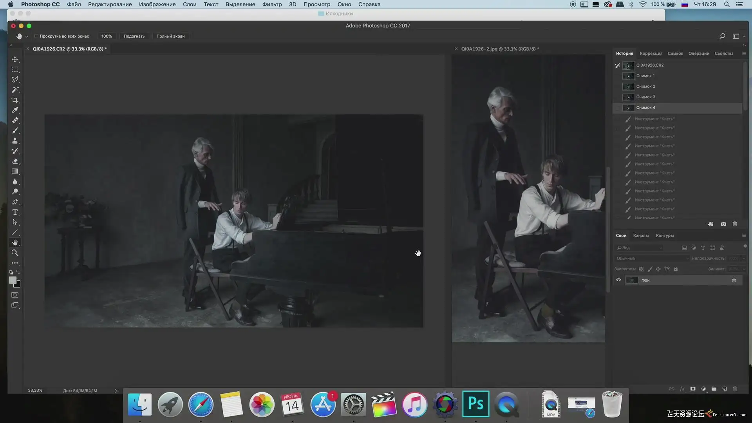Toggle visibility eye of Фон layer
752x423 pixels.
(618, 280)
